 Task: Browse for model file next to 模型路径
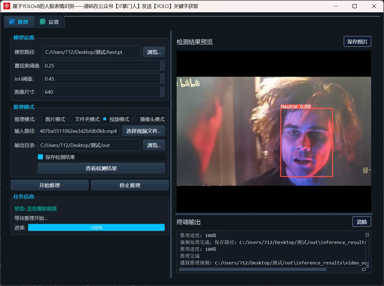click(154, 52)
